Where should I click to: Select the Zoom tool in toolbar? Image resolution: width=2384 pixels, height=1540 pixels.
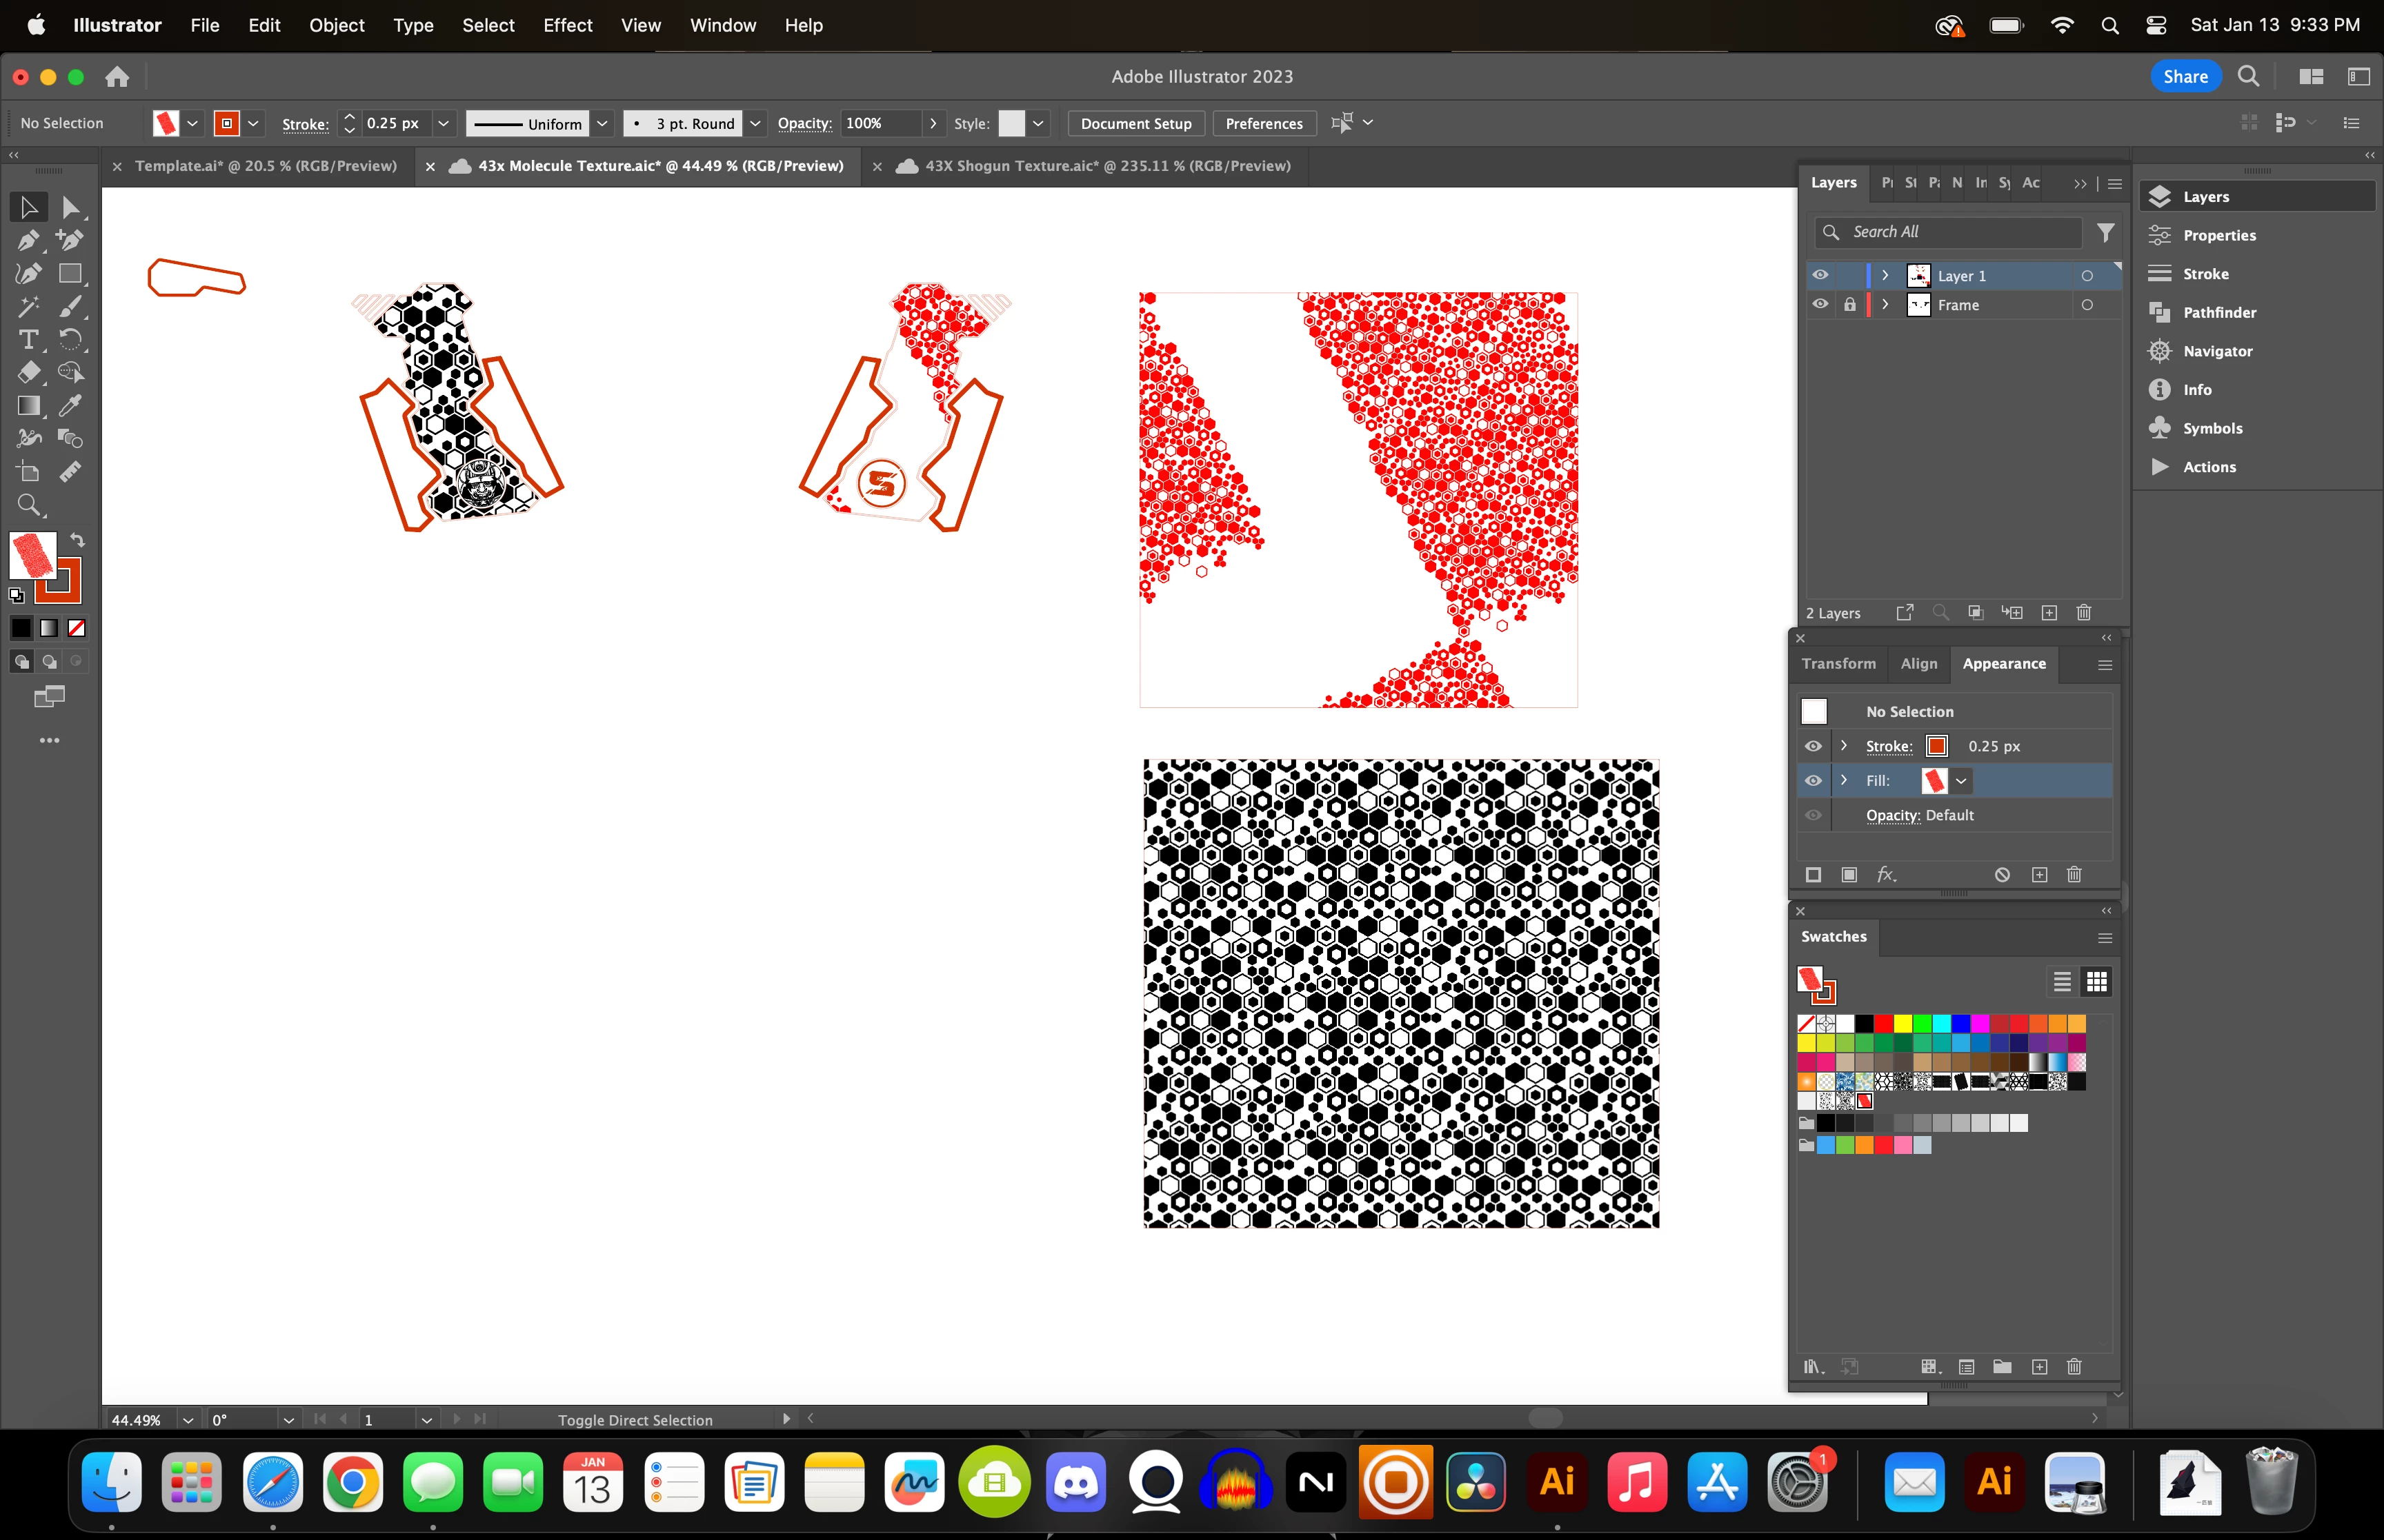click(x=28, y=505)
